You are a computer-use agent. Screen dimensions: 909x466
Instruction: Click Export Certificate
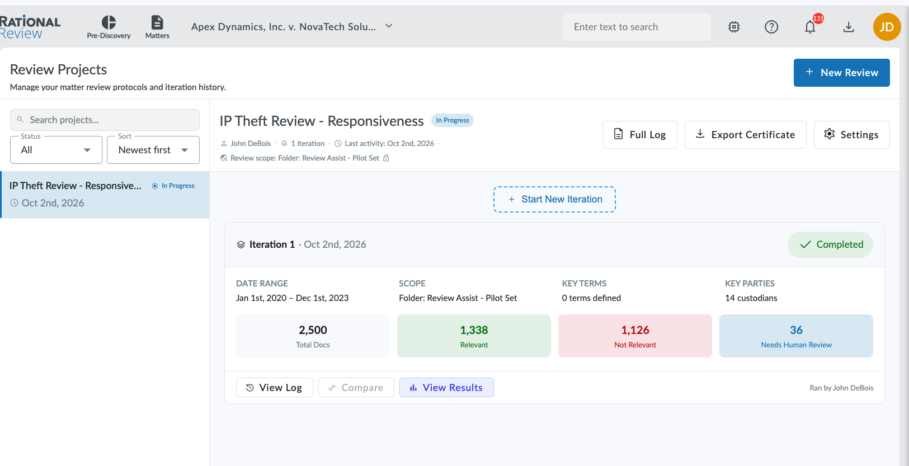745,135
